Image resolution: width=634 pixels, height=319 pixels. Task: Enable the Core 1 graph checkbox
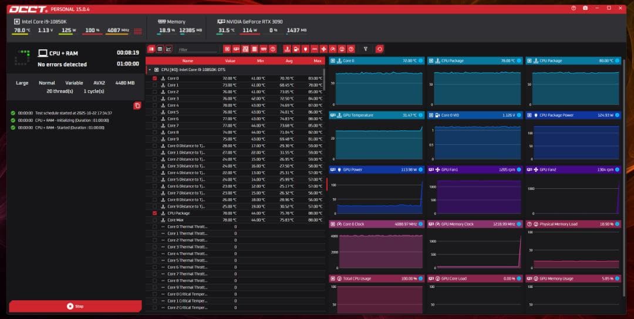pos(155,85)
